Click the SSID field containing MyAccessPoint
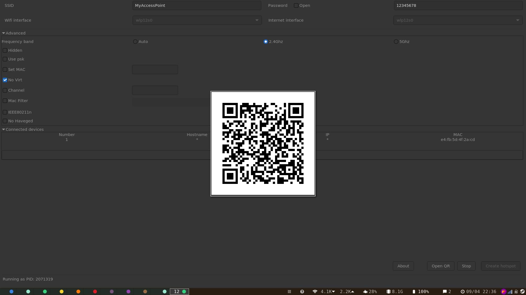This screenshot has width=526, height=295. click(x=197, y=5)
